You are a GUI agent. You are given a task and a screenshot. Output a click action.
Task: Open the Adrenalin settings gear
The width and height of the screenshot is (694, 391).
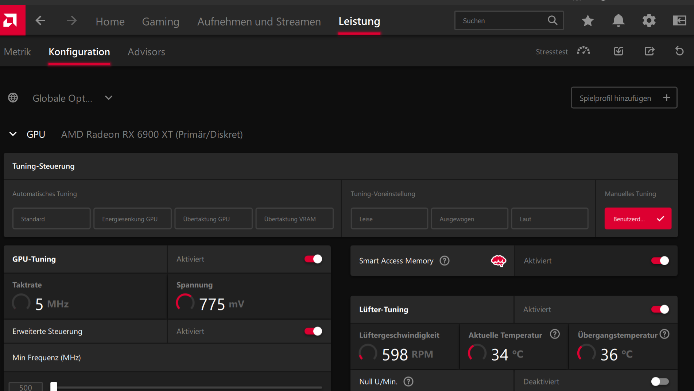coord(649,20)
